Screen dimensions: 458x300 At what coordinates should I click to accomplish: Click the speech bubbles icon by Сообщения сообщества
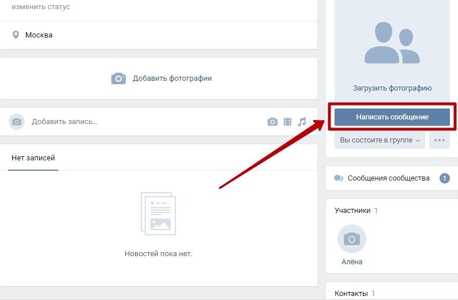tap(339, 178)
